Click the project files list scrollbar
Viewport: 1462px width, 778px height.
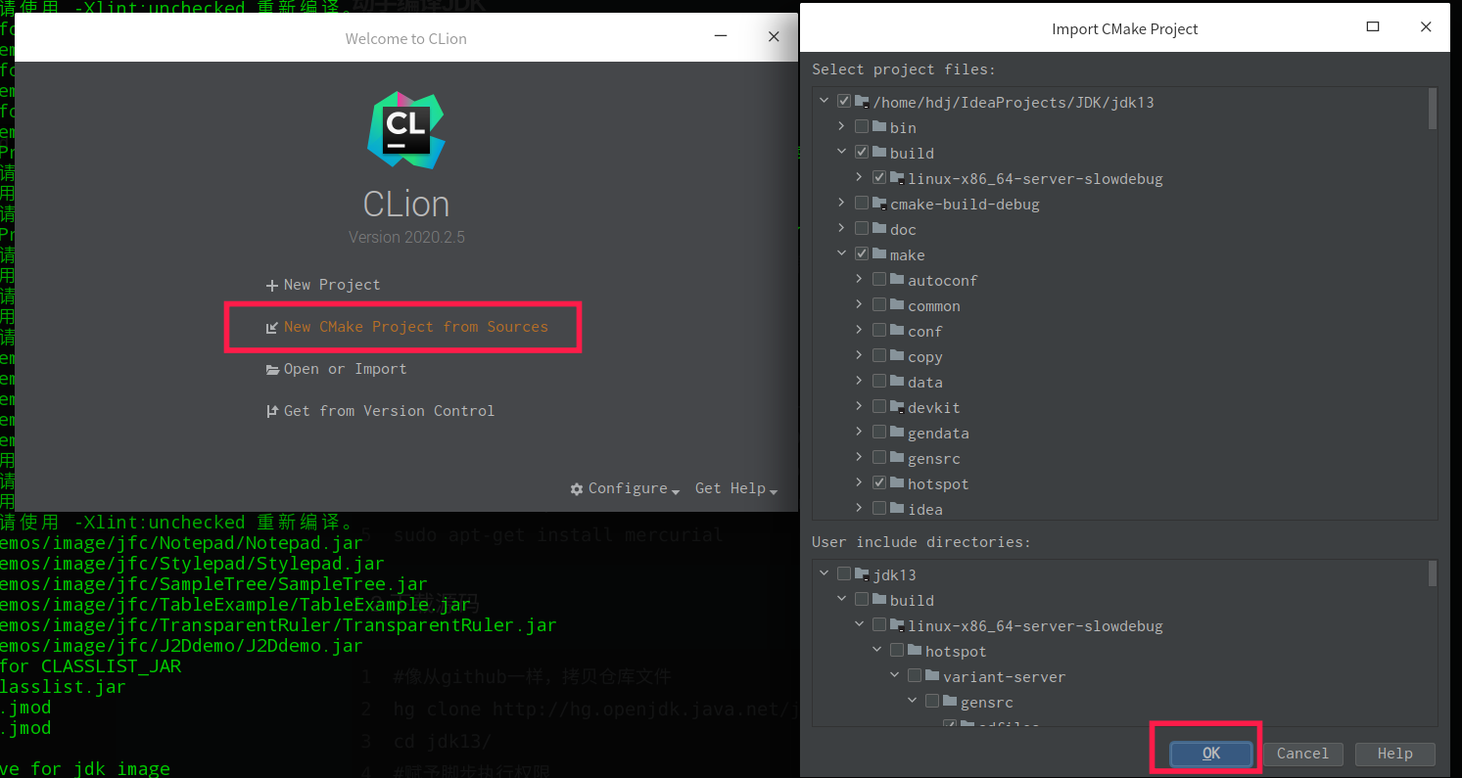click(1433, 109)
